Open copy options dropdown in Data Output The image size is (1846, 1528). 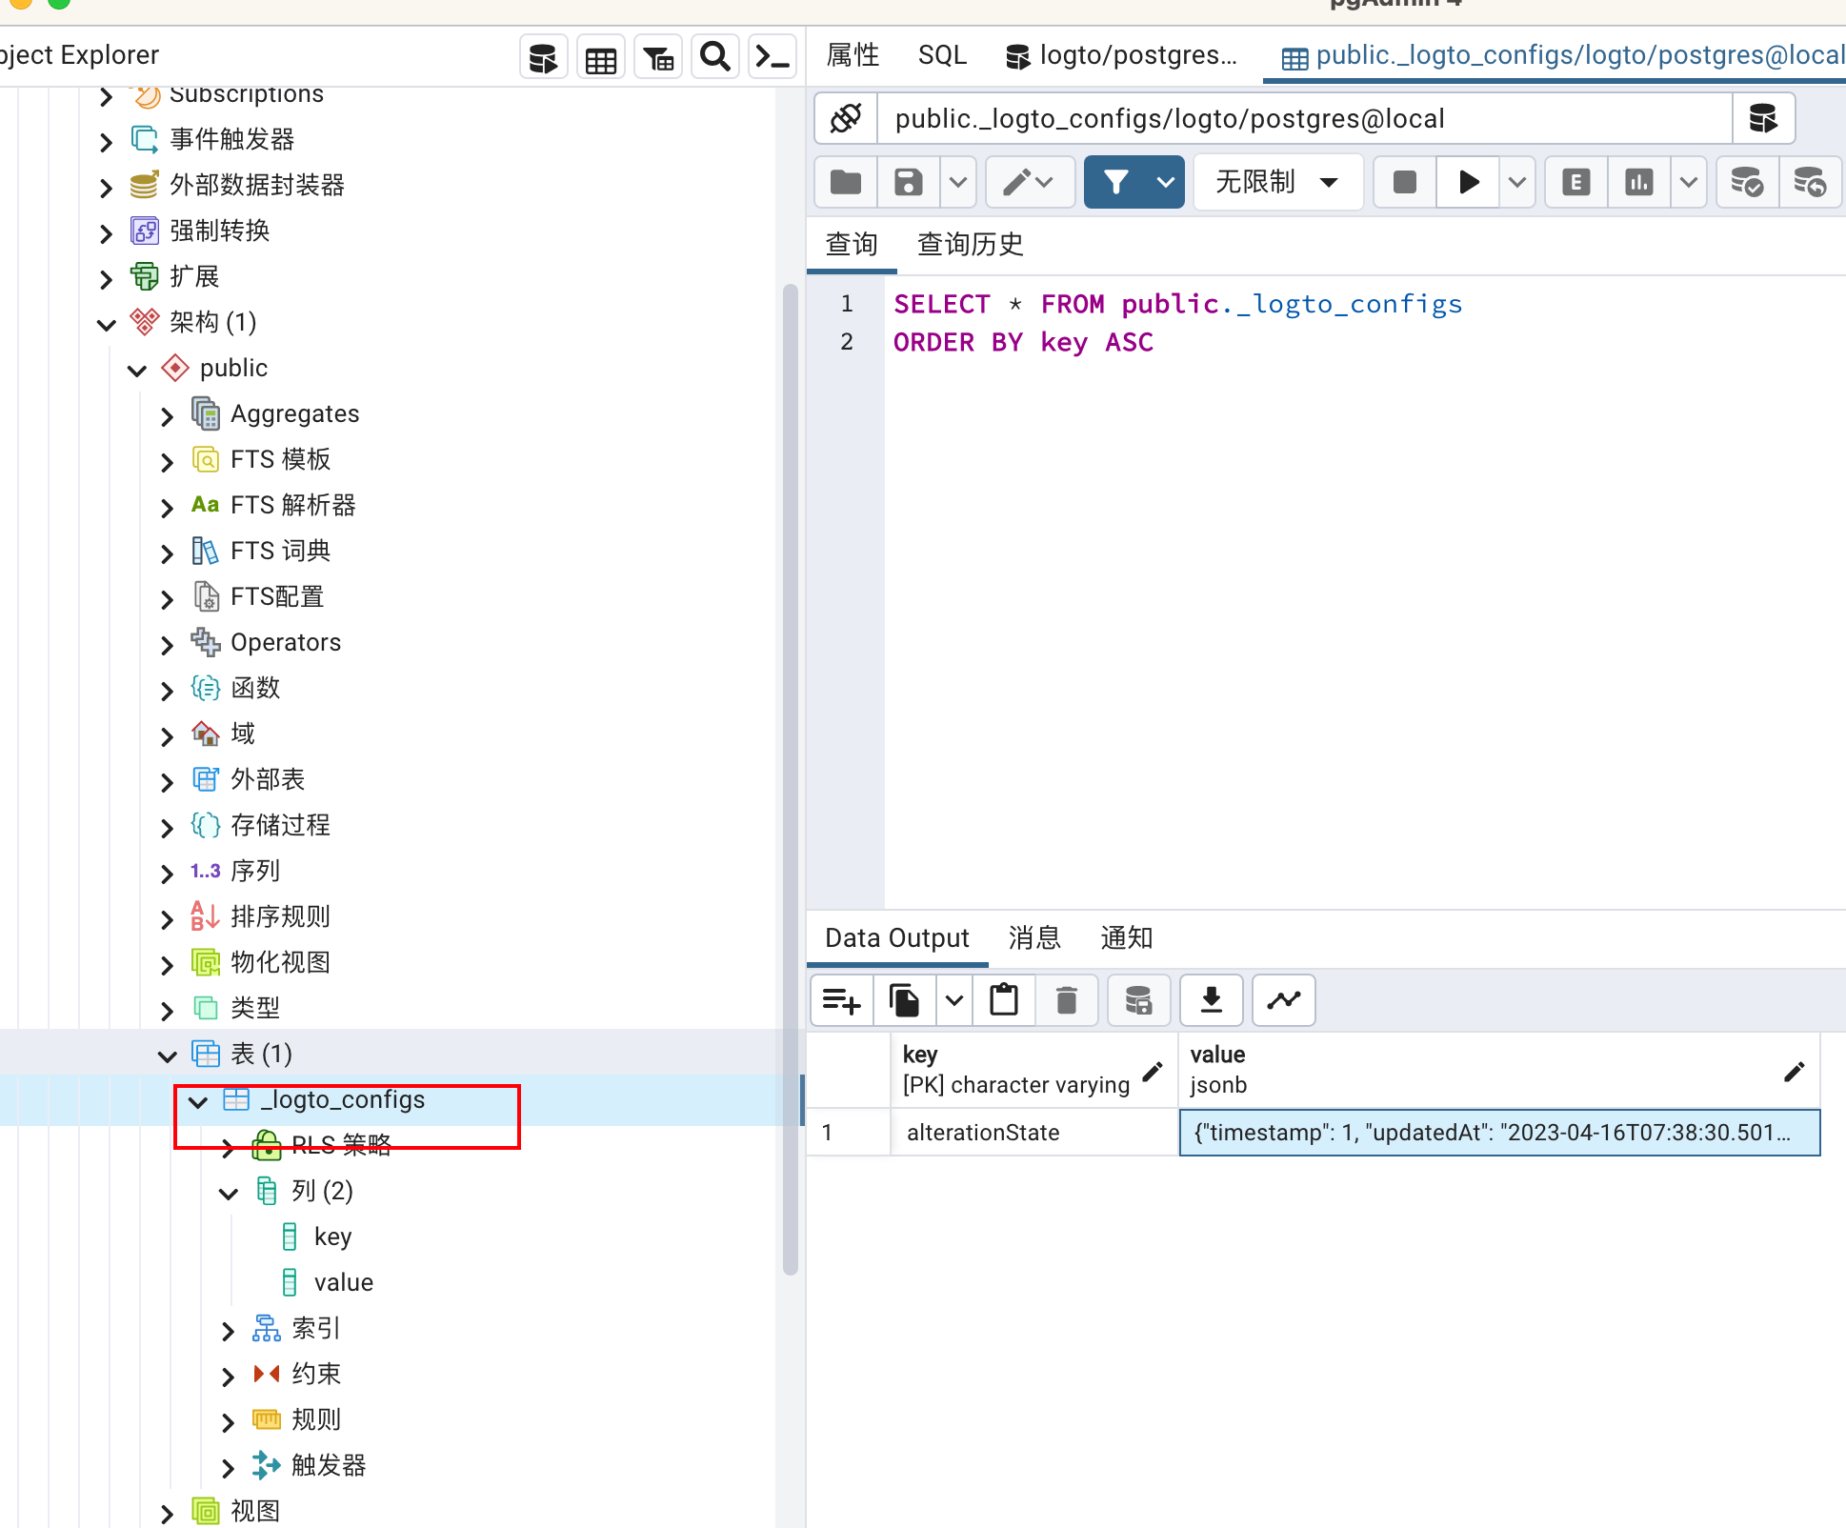953,1000
